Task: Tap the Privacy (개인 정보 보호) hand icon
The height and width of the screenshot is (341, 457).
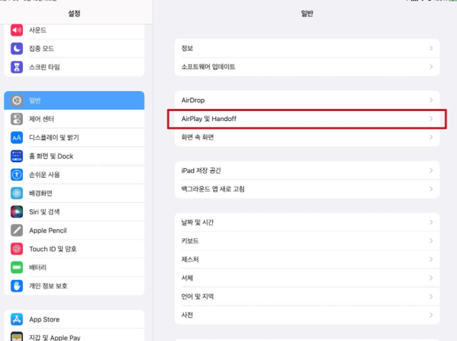Action: [x=17, y=286]
